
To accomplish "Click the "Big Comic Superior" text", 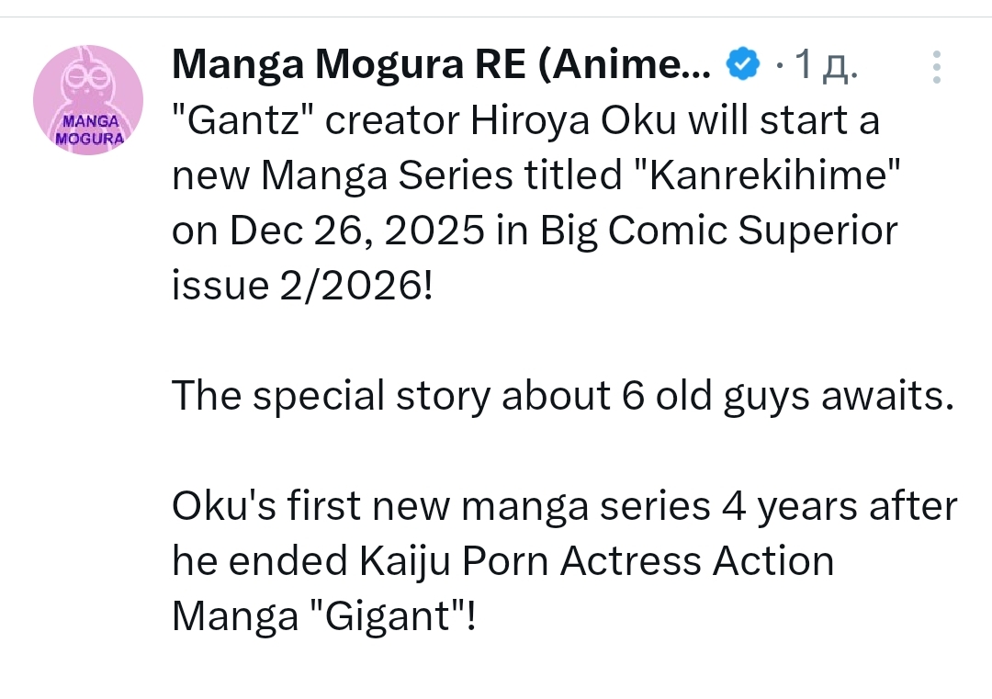I will click(x=718, y=231).
